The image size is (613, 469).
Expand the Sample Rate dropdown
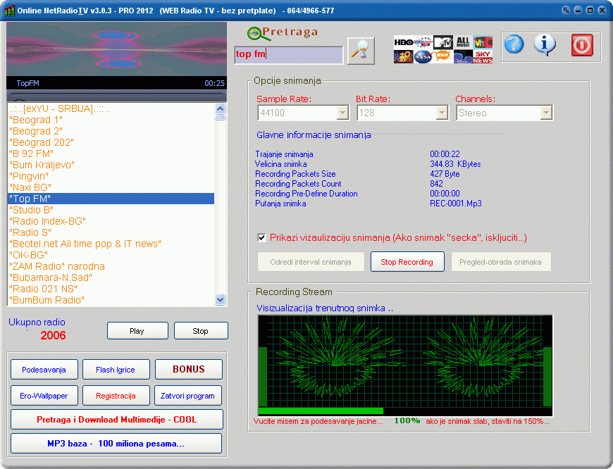point(342,113)
